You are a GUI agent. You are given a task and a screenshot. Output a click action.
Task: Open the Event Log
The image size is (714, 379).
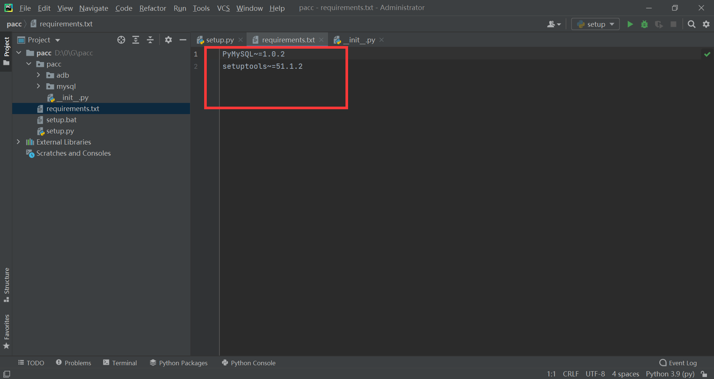682,363
